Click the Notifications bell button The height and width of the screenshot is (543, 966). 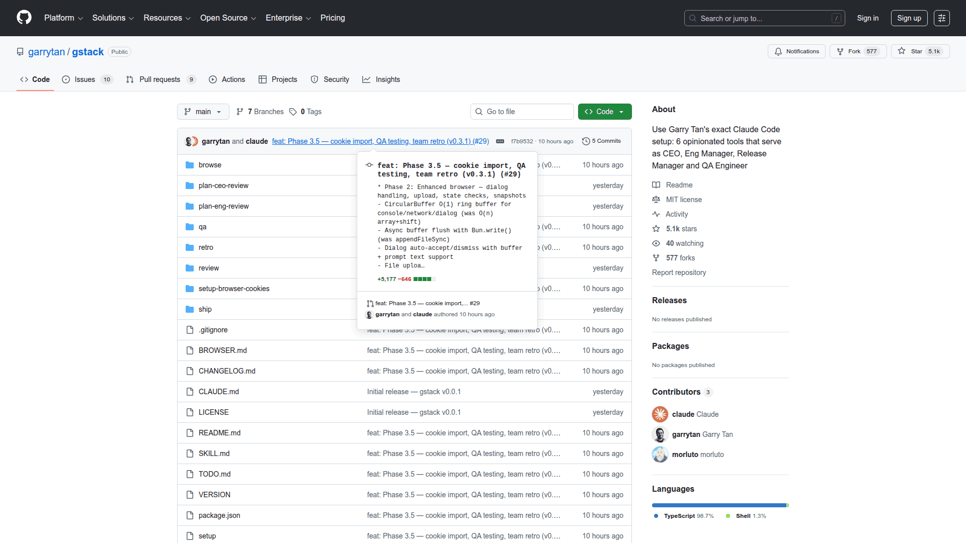point(796,51)
